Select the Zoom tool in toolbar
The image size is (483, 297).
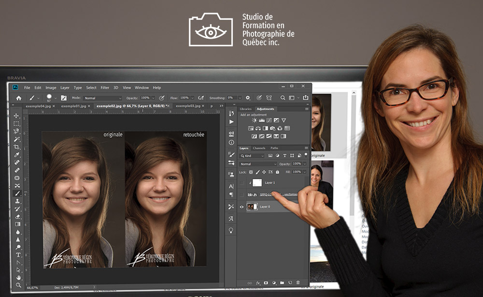click(18, 285)
